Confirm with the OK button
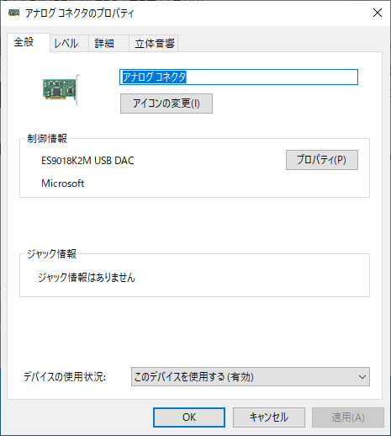Screen dimensions: 391x436 click(x=189, y=417)
